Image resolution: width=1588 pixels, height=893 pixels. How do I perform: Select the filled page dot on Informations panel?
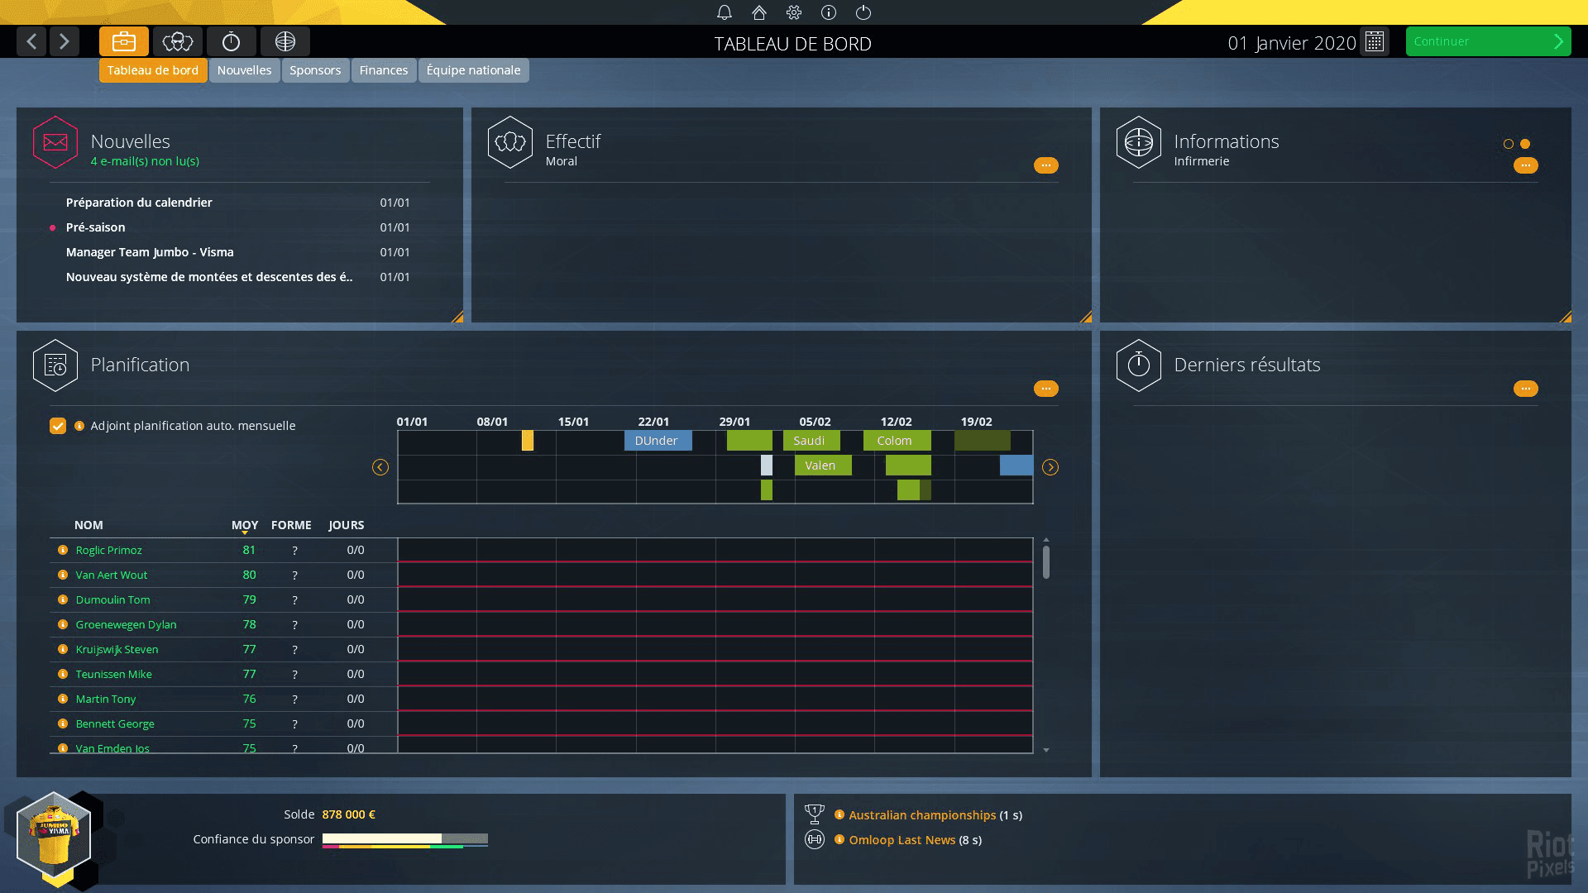(1523, 142)
